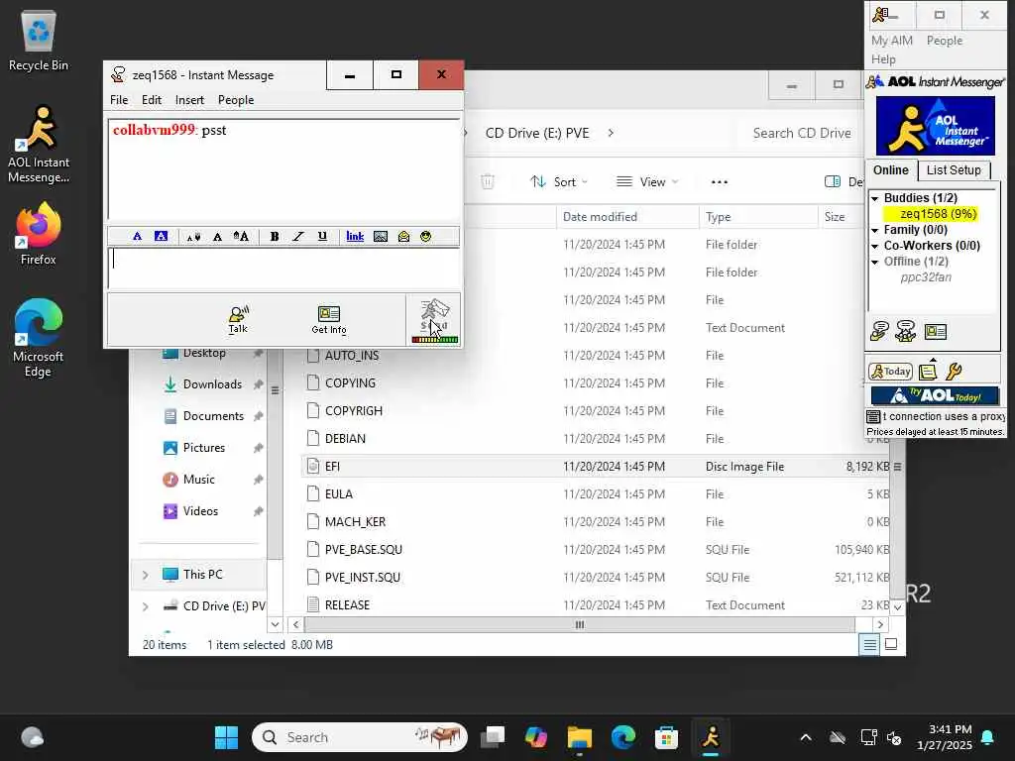The image size is (1015, 761).
Task: Select the PVE_BASE.SQU file
Action: pyautogui.click(x=363, y=549)
